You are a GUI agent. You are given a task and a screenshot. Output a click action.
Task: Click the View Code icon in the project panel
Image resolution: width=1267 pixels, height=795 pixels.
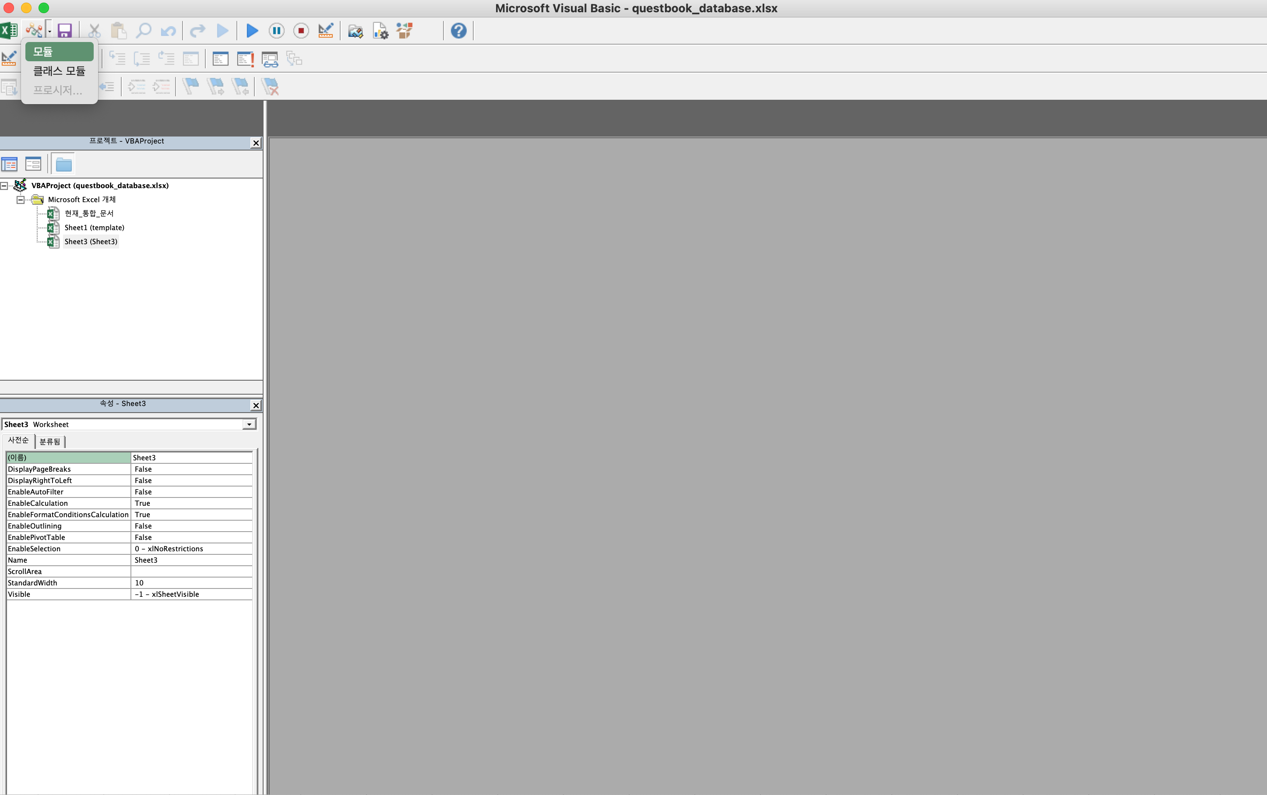click(x=10, y=165)
